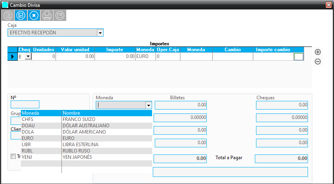Select DOLA Dólar Americano currency
Image resolution: width=334 pixels, height=184 pixels.
87,132
